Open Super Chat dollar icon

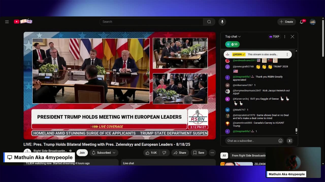[x=289, y=141]
